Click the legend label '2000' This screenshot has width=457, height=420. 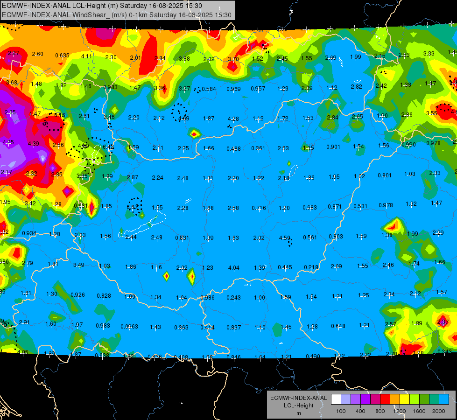click(439, 411)
